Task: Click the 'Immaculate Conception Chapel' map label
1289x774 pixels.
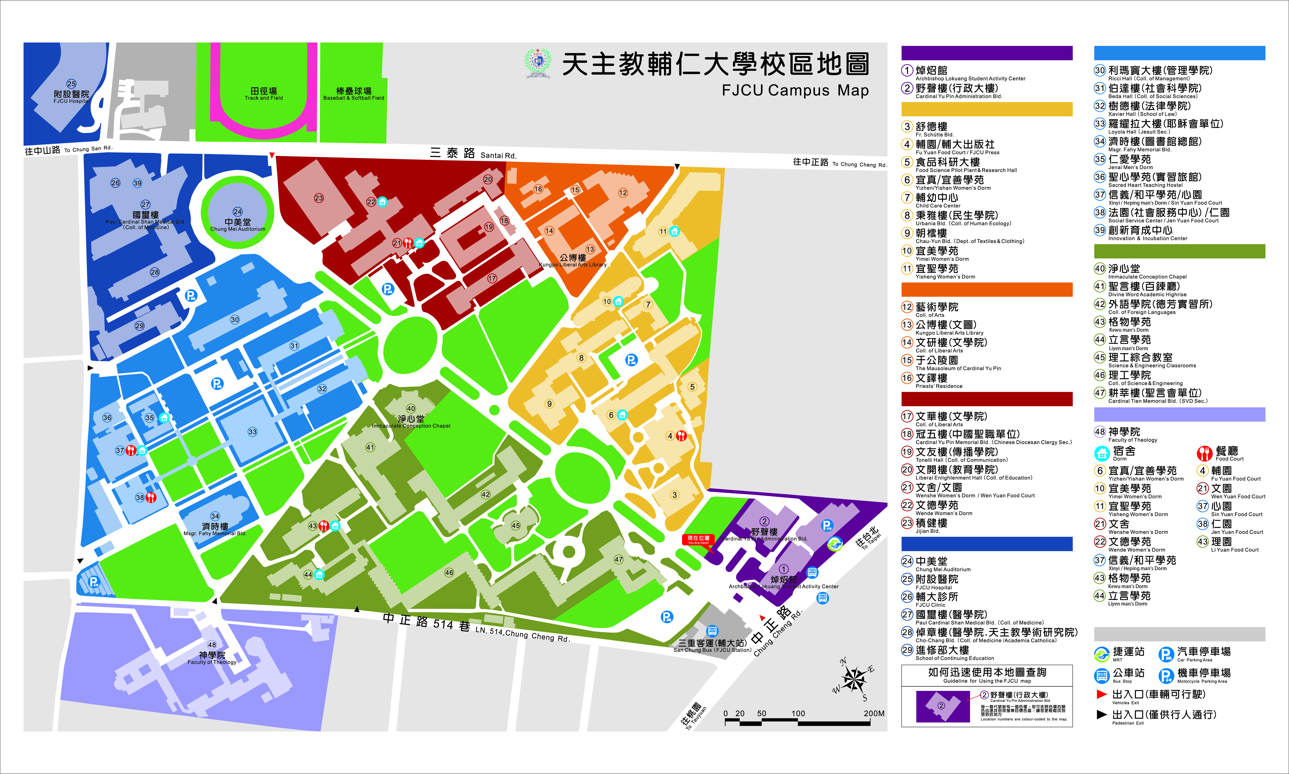Action: click(411, 426)
